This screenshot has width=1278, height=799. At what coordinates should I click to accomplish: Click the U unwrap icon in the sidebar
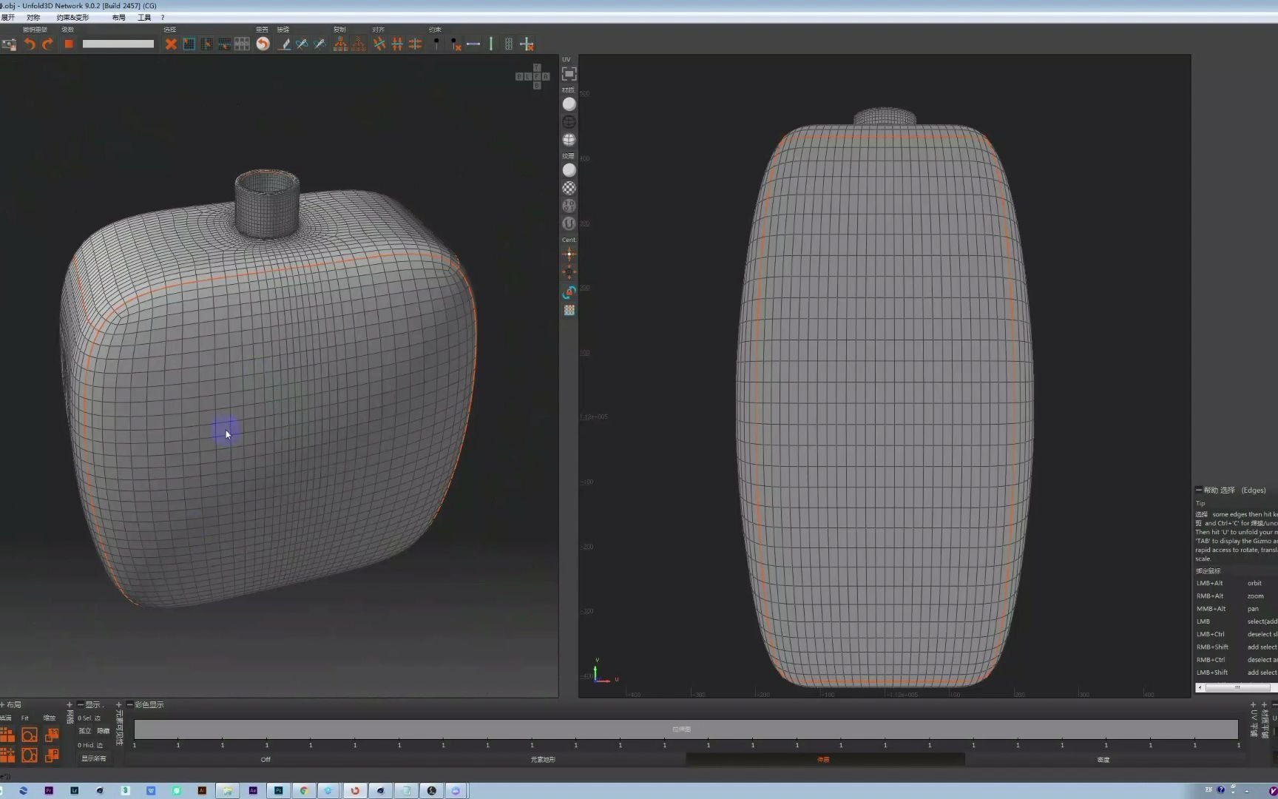569,223
